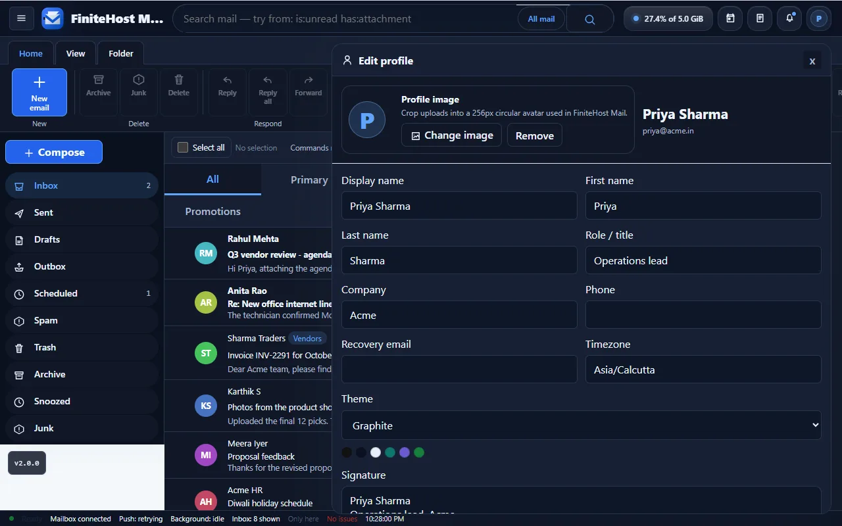
Task: Click the Reply ribbon button
Action: (x=228, y=93)
